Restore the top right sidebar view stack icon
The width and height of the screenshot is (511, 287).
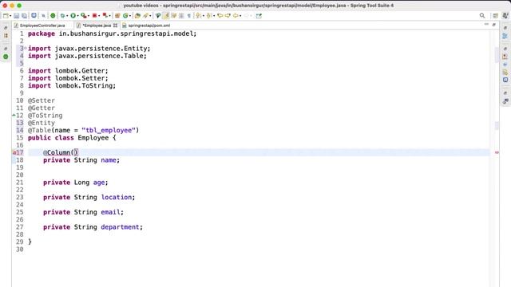point(505,28)
